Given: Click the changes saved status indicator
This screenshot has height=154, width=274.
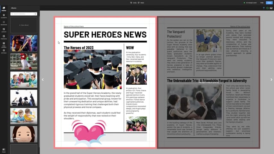Looking at the screenshot, I should [250, 3].
